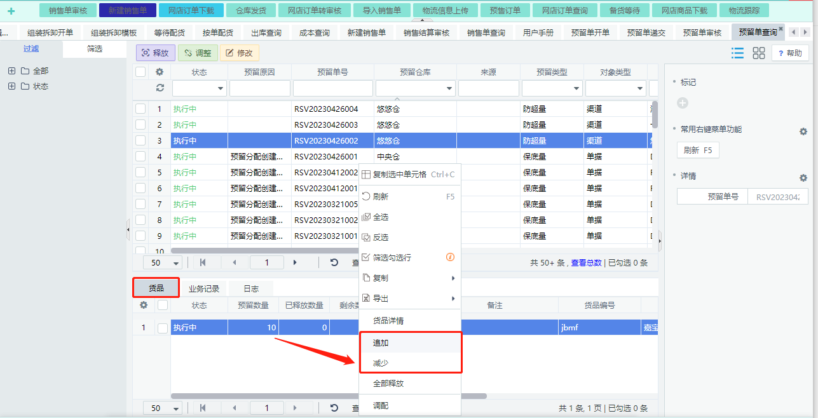Click 刷新 F5 shortcut button in right panel

pos(698,151)
